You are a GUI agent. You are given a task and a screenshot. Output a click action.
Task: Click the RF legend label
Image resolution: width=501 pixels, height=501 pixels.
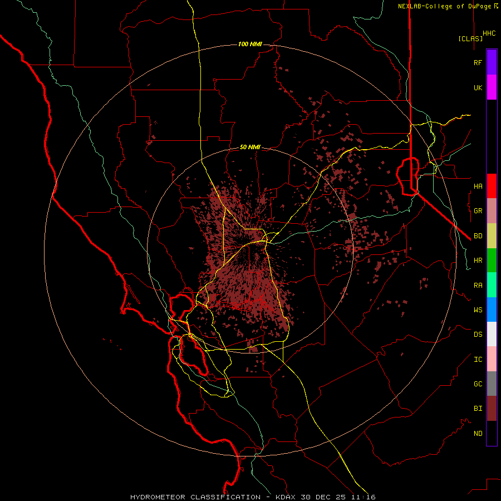point(478,62)
